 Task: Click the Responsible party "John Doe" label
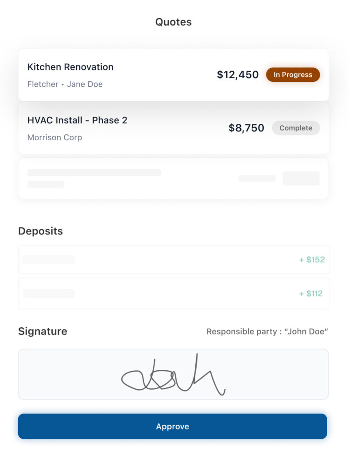pos(267,331)
